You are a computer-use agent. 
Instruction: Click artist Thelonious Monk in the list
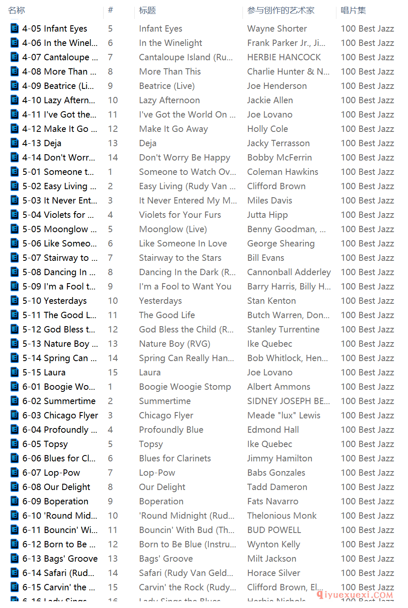282,516
